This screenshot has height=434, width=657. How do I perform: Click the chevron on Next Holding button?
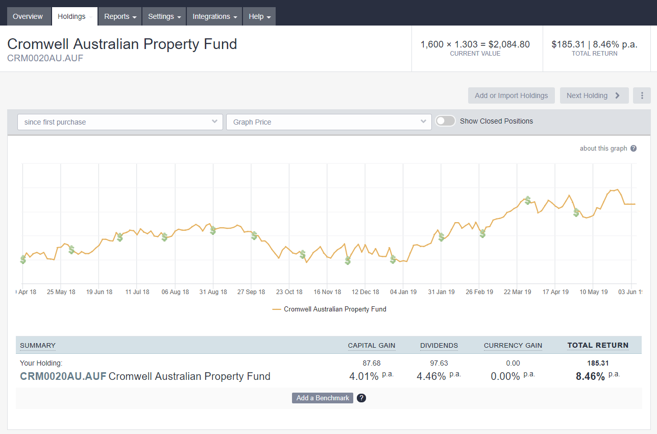tap(618, 95)
